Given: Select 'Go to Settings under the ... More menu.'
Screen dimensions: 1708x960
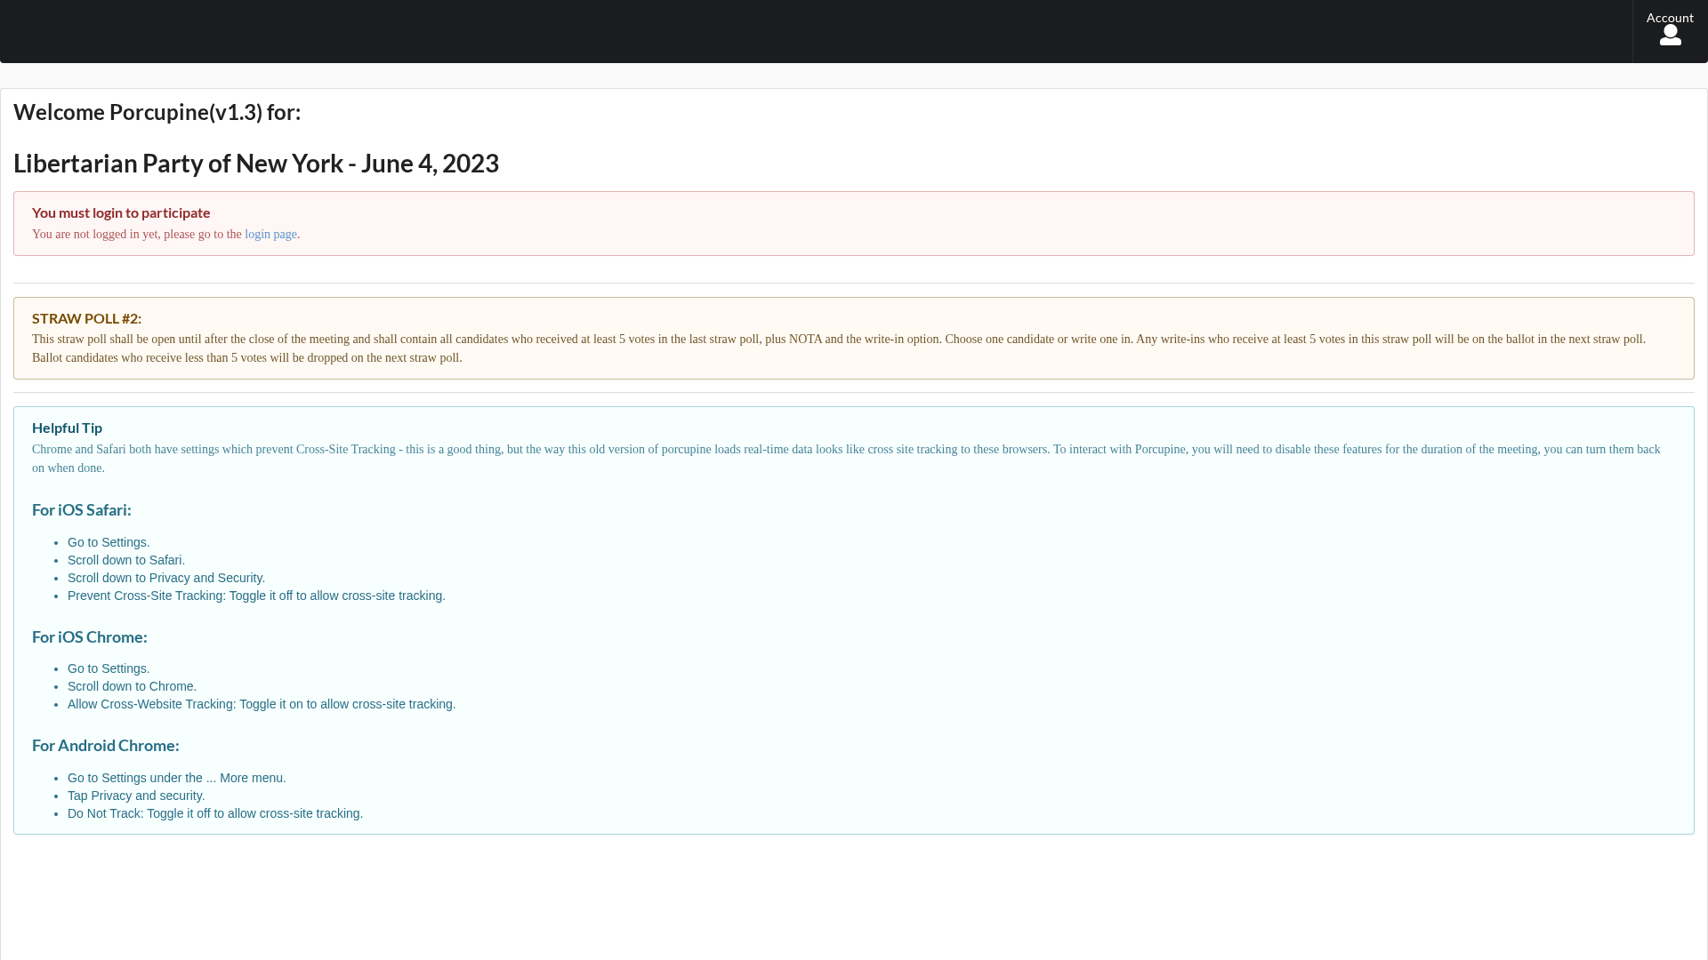Looking at the screenshot, I should point(177,778).
